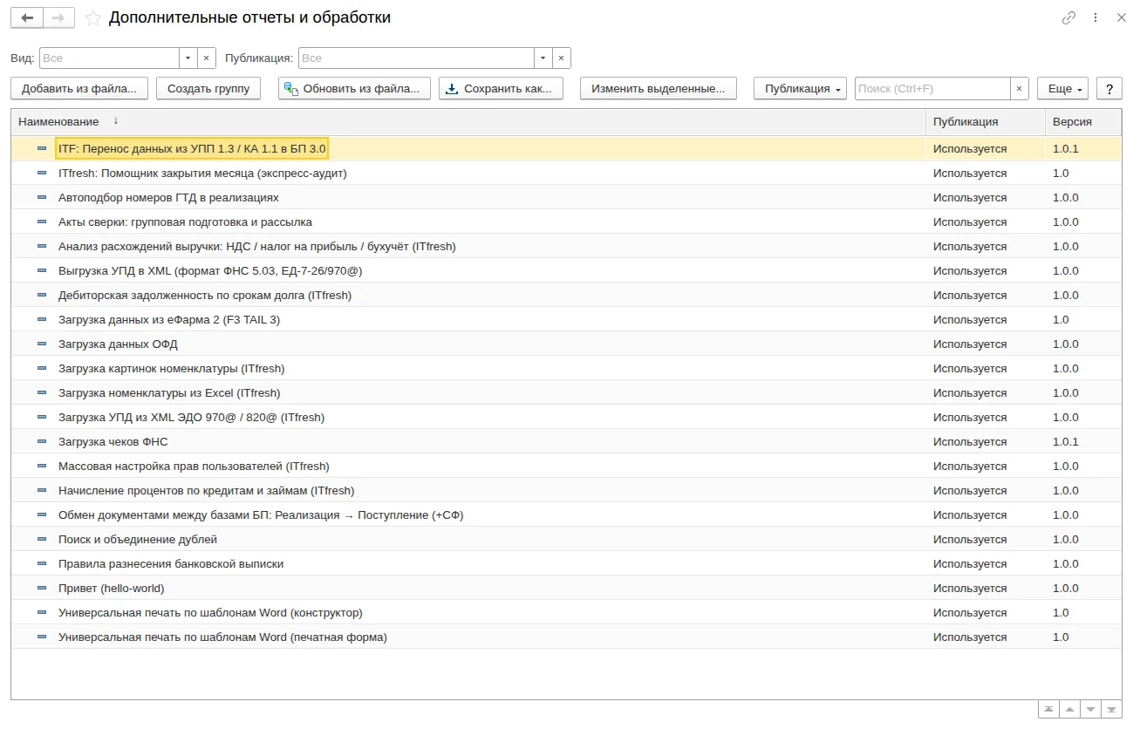
Task: Focus the Поиск (Ctrl+F) search field
Action: [932, 88]
